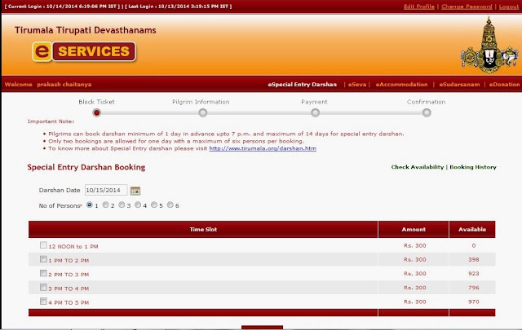Click the Block Ticket step marker

[x=96, y=112]
